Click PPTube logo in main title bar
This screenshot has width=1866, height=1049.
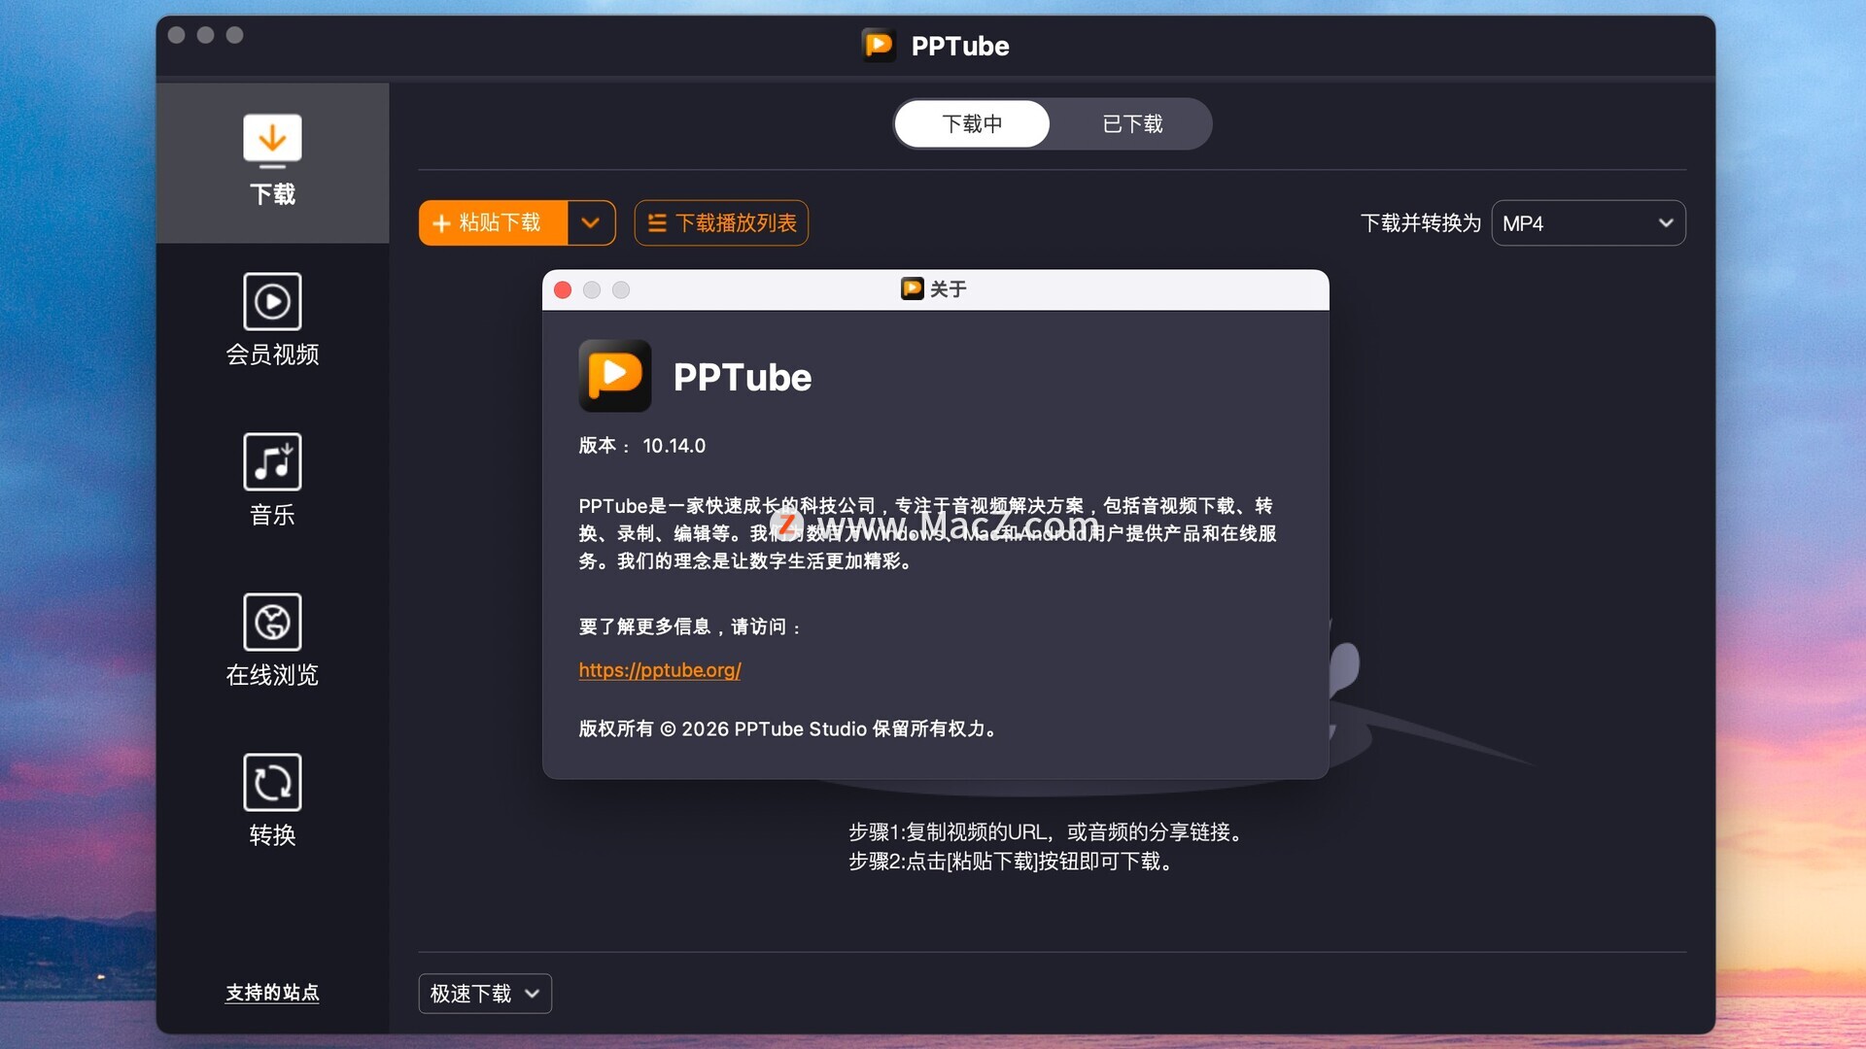(879, 45)
